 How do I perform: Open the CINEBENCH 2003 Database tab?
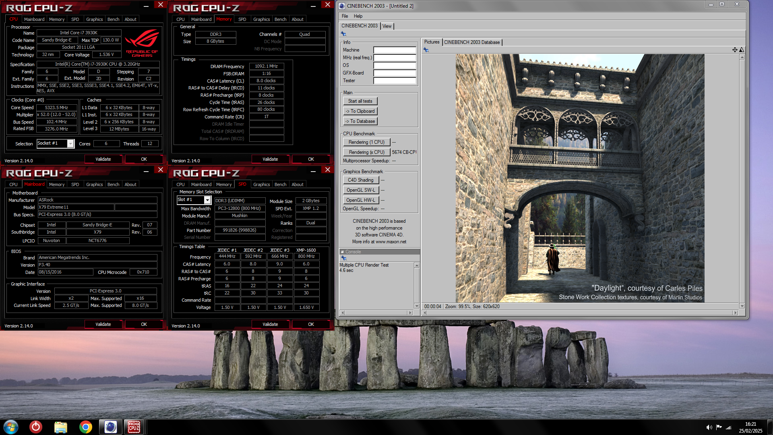472,42
